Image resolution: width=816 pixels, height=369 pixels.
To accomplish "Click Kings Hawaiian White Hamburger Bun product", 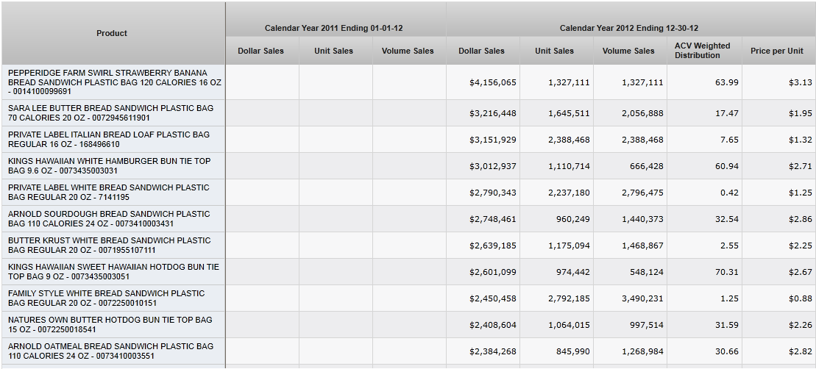I will click(x=109, y=166).
